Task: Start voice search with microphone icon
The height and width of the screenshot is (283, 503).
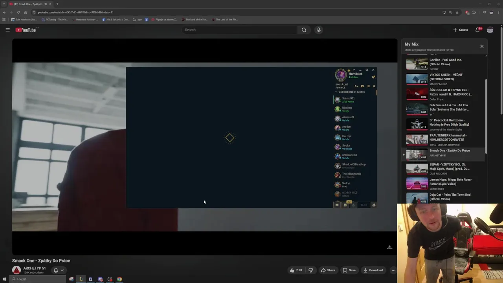Action: click(x=319, y=30)
